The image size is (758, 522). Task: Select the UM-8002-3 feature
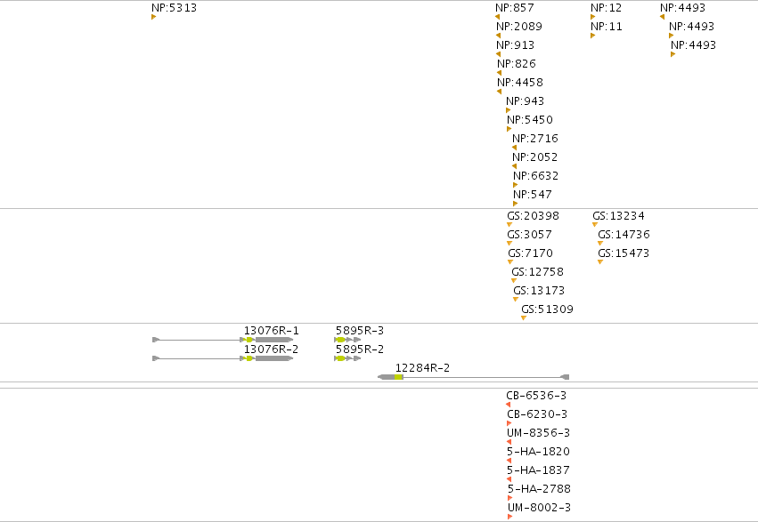click(x=539, y=508)
